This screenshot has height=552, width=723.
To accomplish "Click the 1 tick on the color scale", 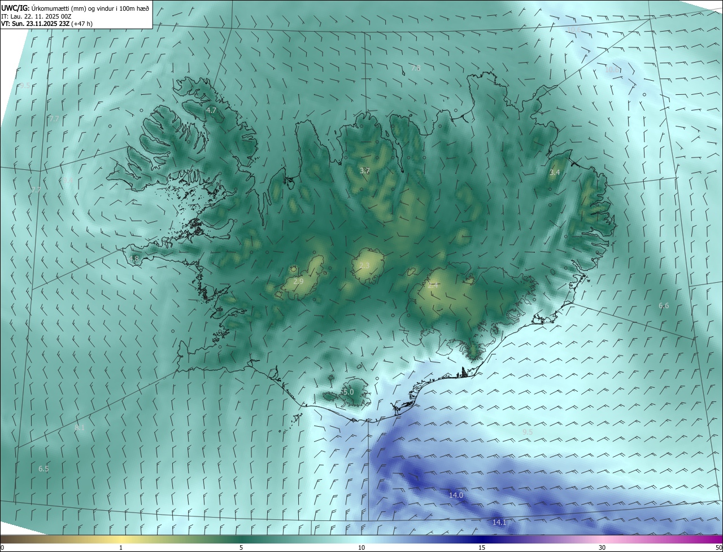I will 121,547.
